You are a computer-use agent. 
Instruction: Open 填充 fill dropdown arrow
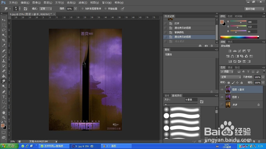click(x=263, y=82)
